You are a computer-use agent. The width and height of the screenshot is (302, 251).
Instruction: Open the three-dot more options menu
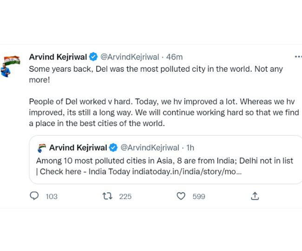(298, 57)
